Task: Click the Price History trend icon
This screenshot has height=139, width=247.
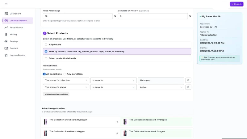Action: [x=6, y=27]
